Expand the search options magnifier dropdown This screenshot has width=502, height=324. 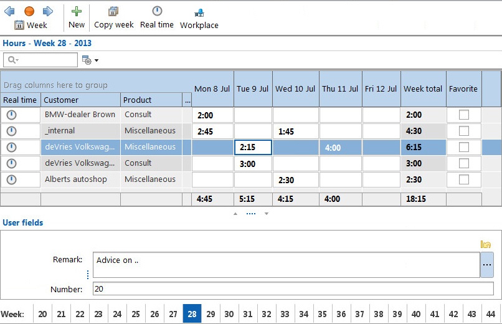coord(13,60)
